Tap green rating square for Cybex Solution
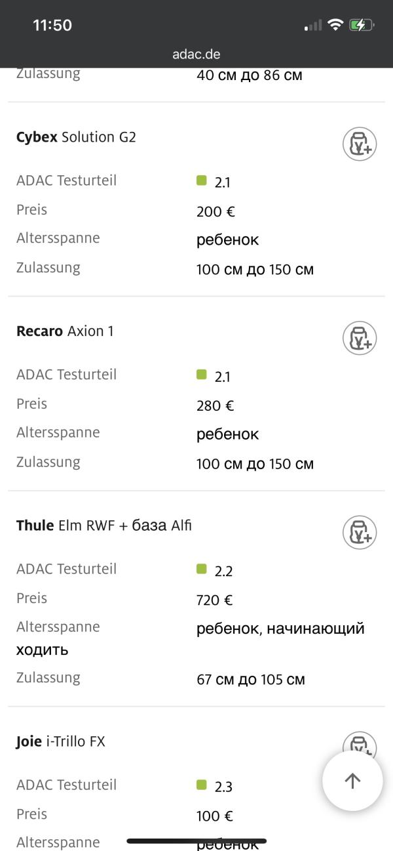 (202, 180)
